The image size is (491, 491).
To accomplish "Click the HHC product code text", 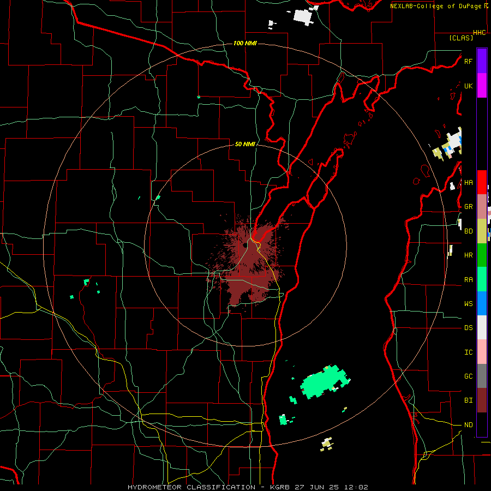I will pyautogui.click(x=480, y=33).
